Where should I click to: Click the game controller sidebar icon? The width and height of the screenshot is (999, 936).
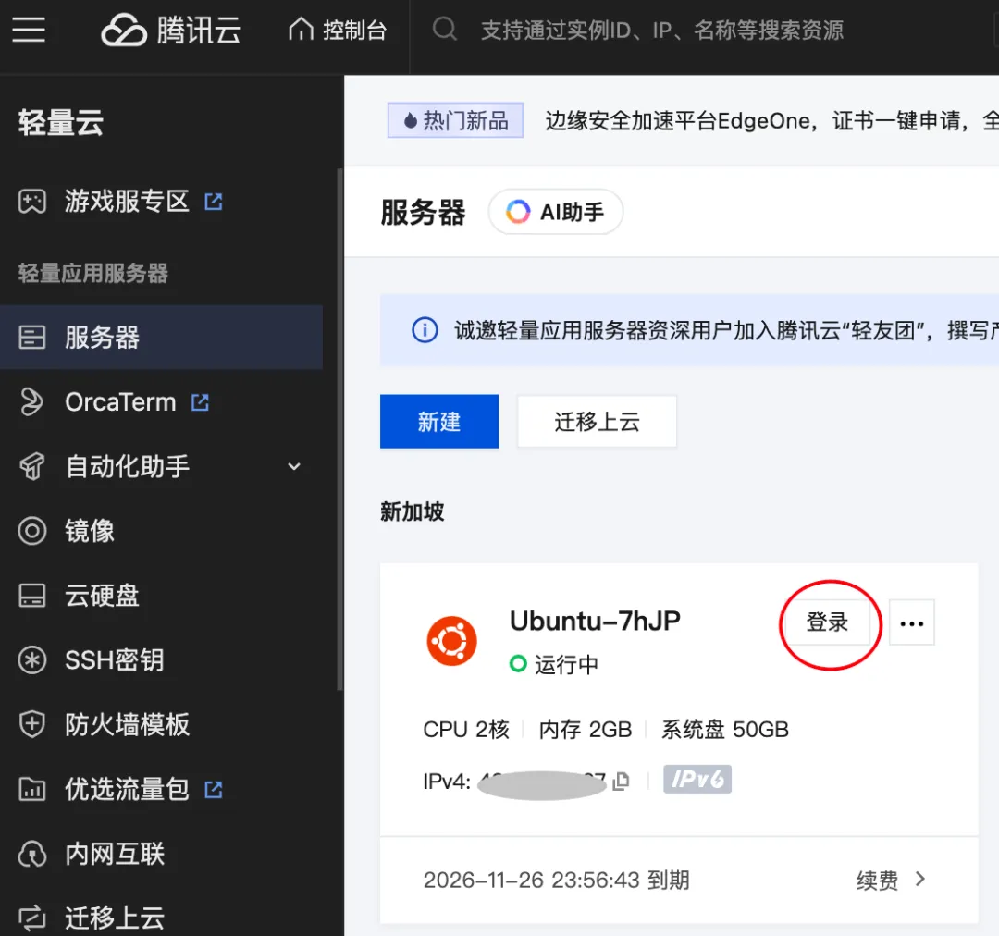pos(31,202)
